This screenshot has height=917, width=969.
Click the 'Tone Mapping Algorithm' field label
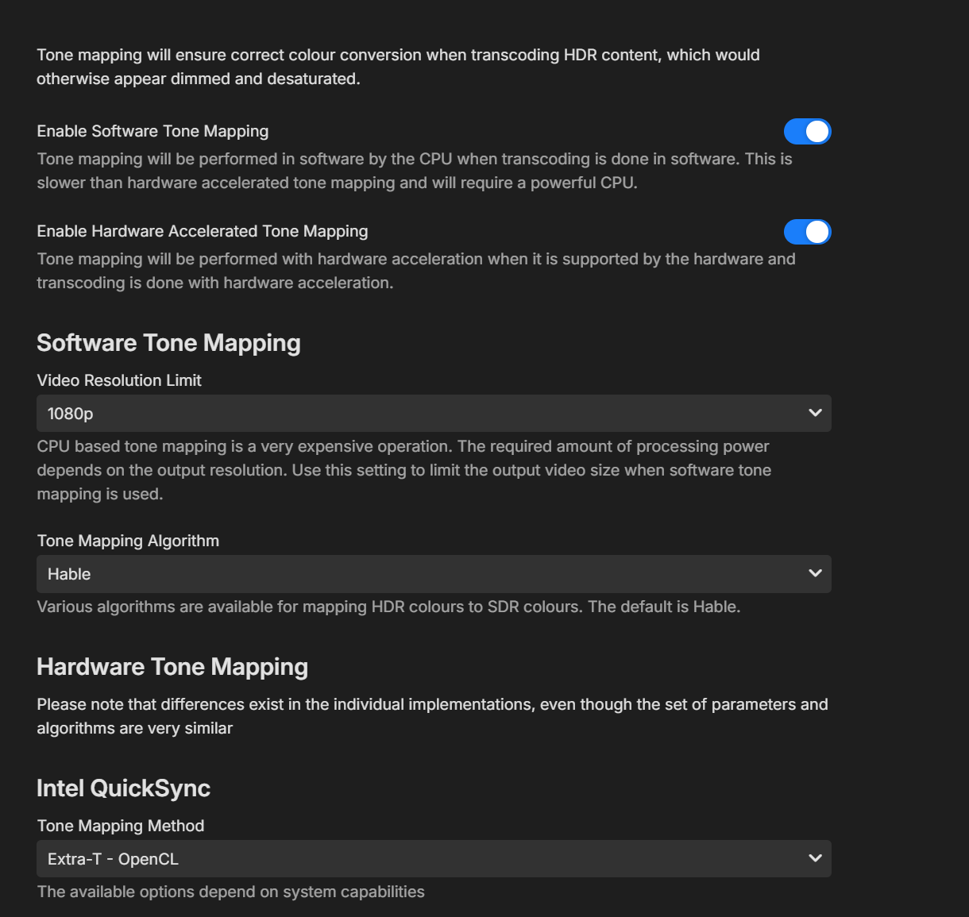tap(128, 541)
